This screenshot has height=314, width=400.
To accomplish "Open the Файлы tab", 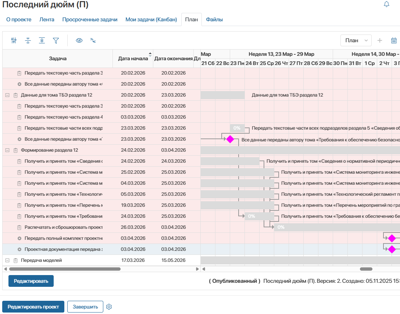I will click(214, 19).
